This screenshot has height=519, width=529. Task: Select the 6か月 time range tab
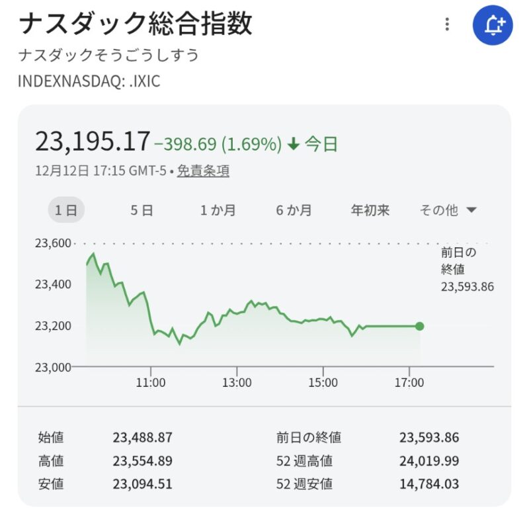[x=294, y=210]
